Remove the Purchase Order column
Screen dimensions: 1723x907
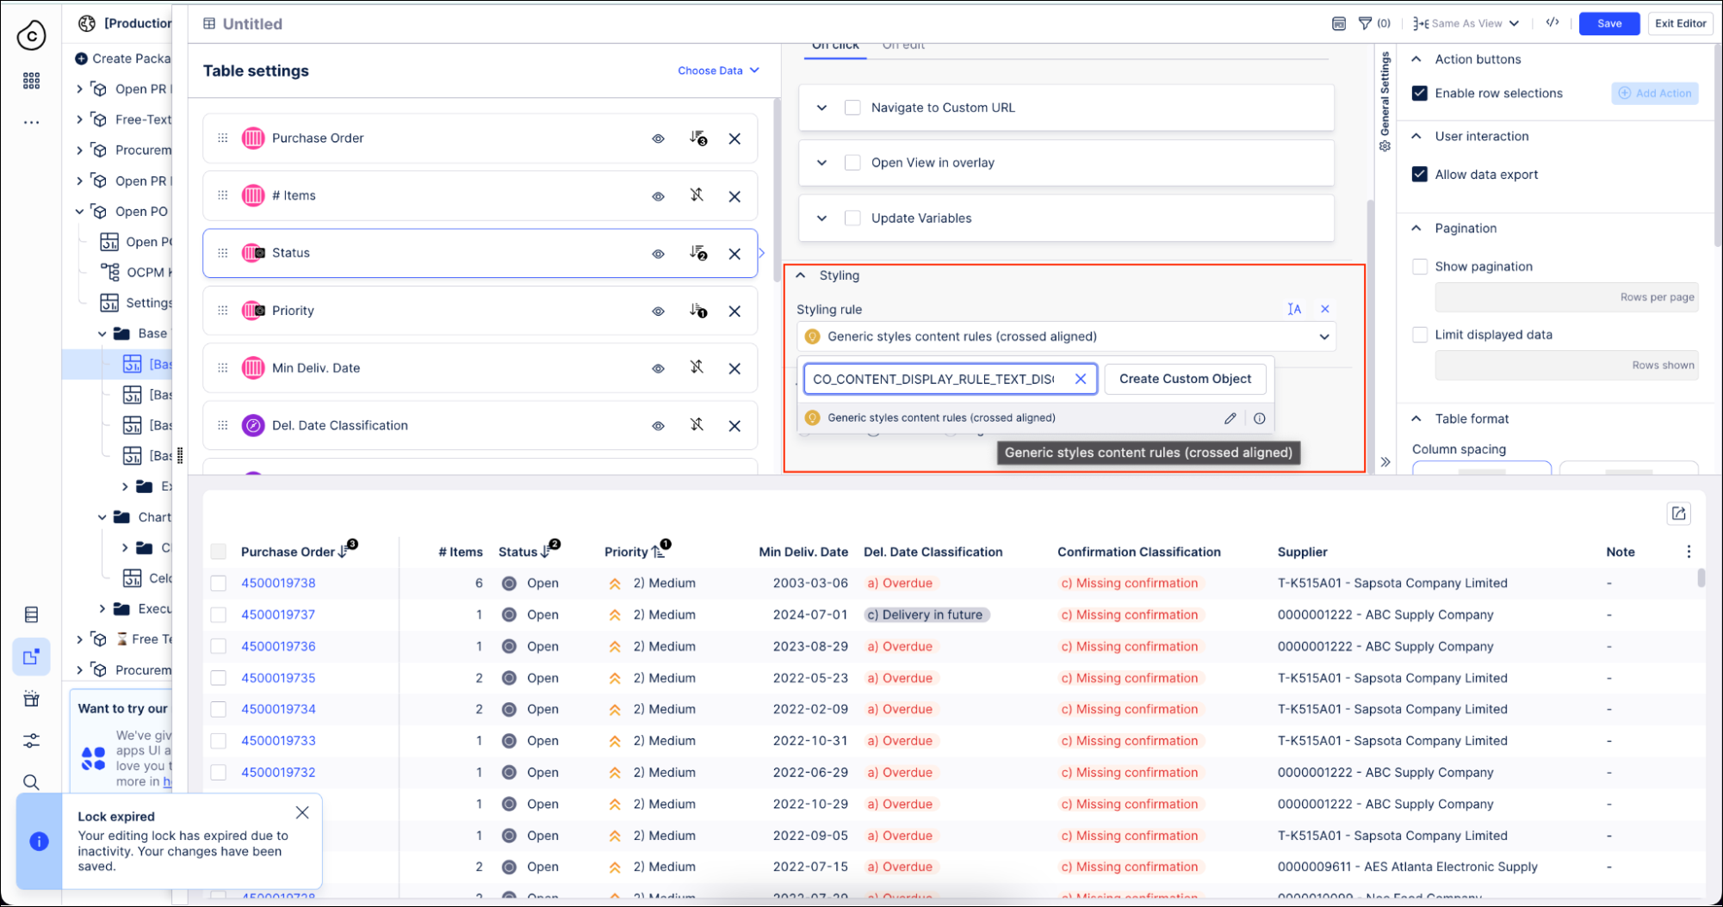point(734,139)
